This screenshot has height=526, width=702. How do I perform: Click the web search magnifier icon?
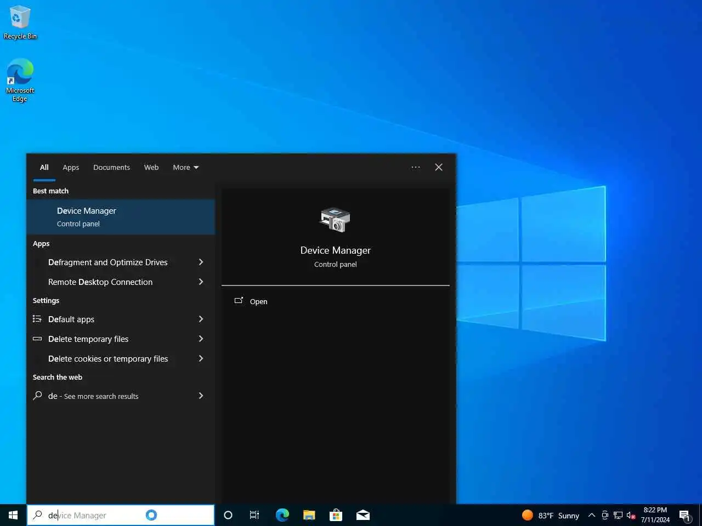(37, 396)
